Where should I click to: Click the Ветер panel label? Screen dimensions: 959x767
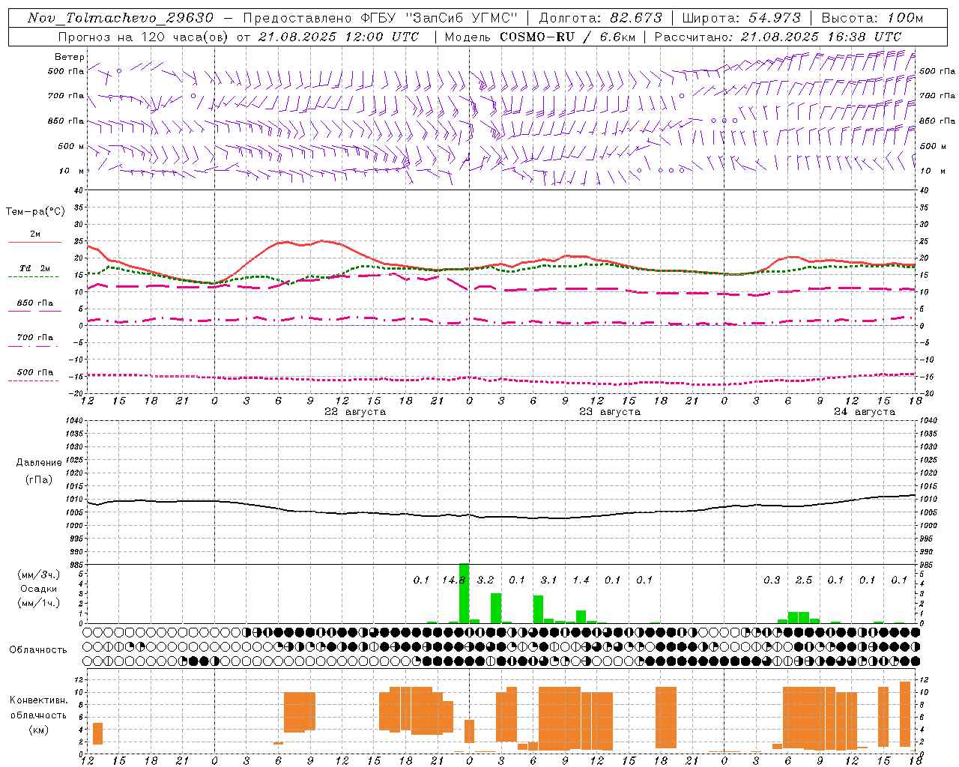tap(70, 57)
